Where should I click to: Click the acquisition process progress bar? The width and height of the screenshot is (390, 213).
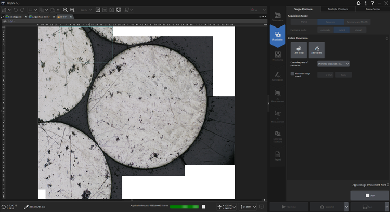tap(184, 207)
